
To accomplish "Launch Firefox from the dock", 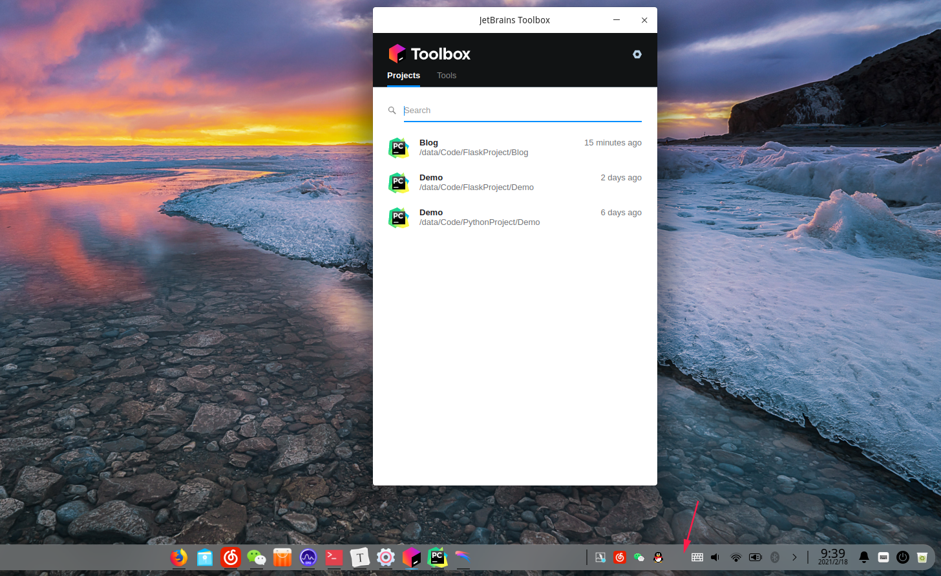I will coord(179,557).
